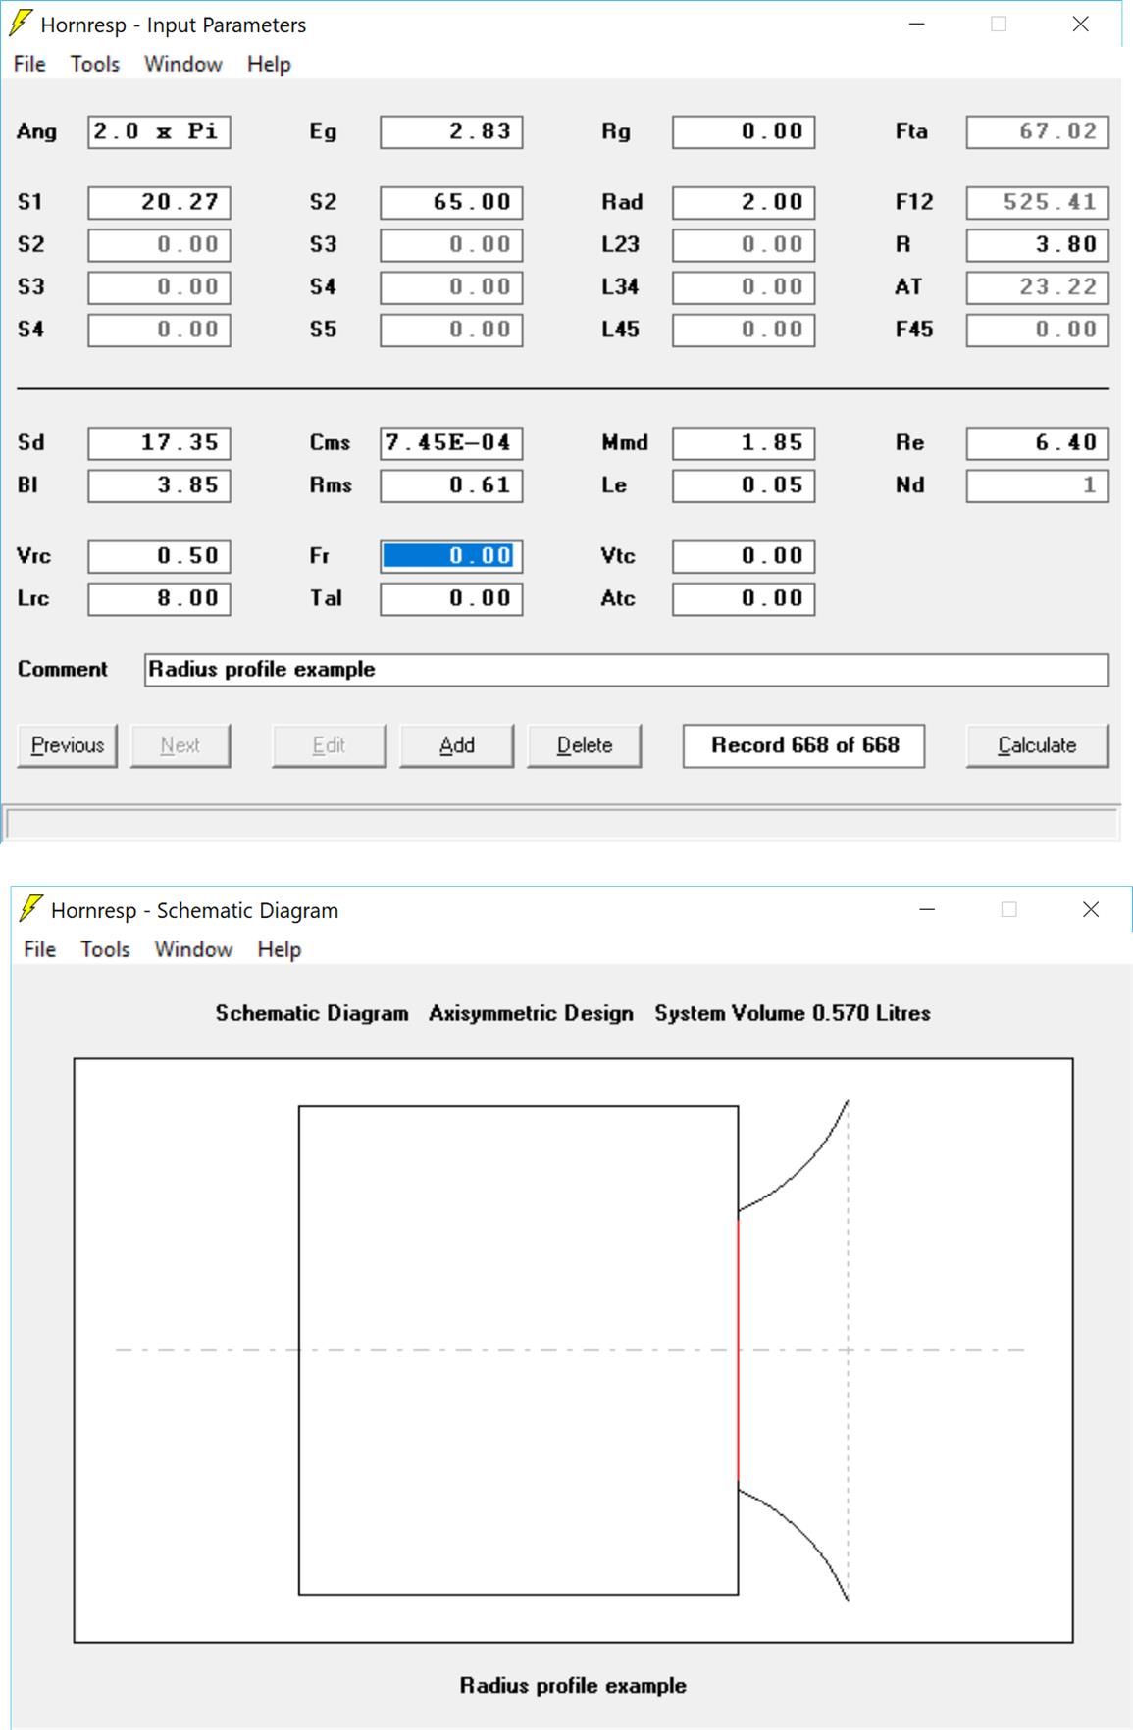The width and height of the screenshot is (1133, 1730).
Task: Click the Axisymmetric Design text
Action: pyautogui.click(x=531, y=1013)
